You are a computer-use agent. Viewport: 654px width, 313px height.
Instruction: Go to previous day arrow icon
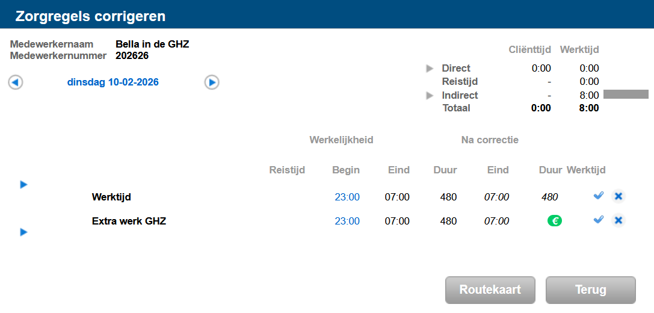[16, 82]
